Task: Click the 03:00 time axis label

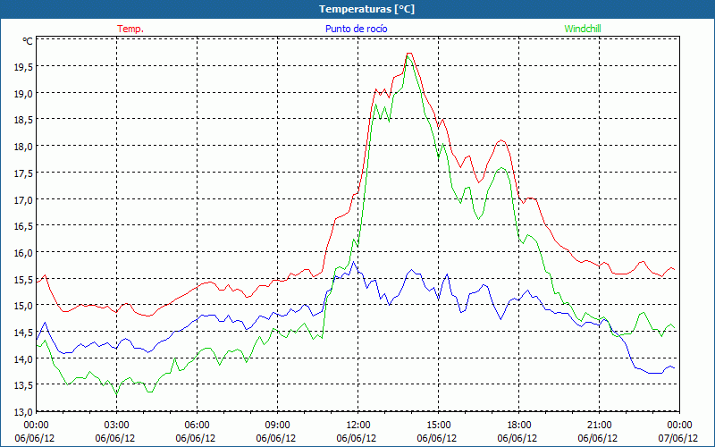Action: 117,426
